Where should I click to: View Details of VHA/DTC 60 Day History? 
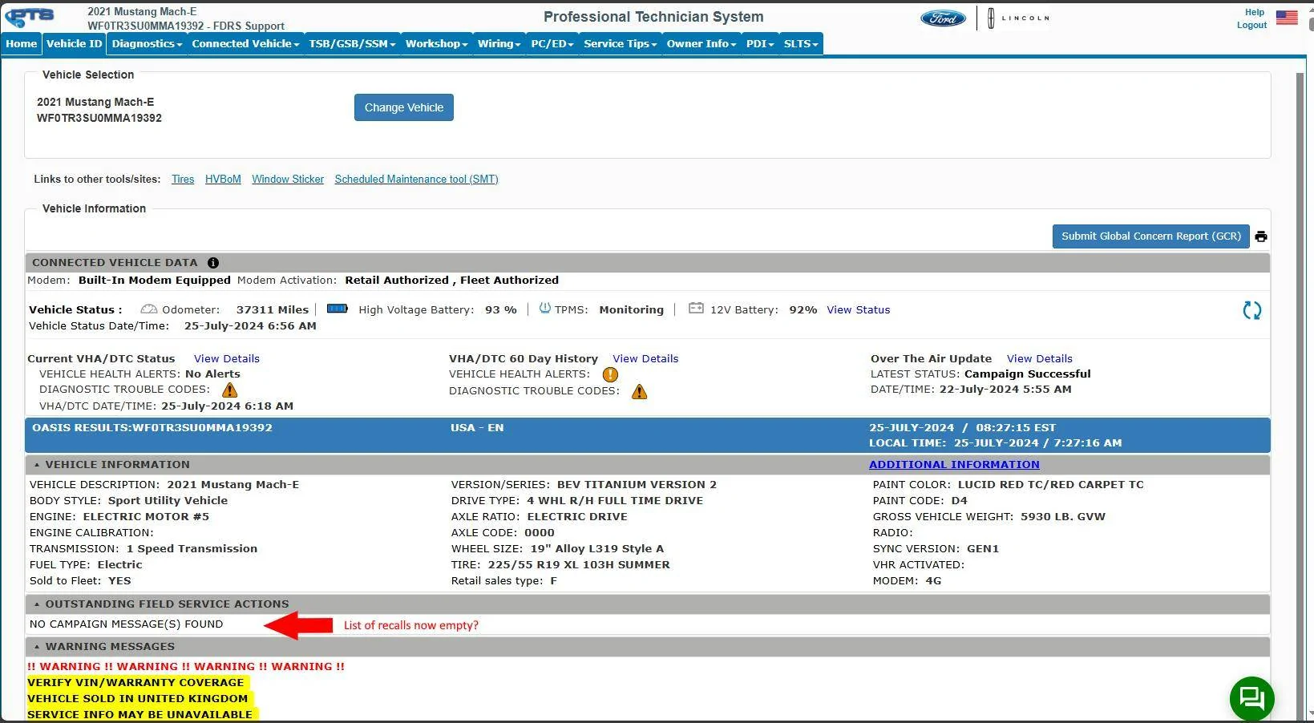(645, 359)
